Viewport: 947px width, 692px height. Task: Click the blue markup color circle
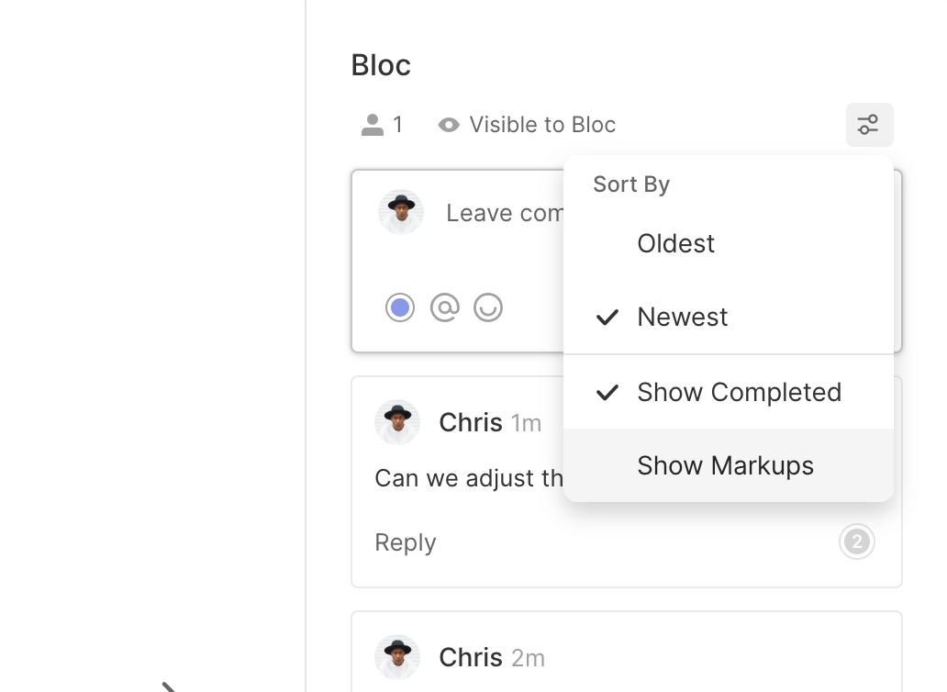[x=400, y=307]
